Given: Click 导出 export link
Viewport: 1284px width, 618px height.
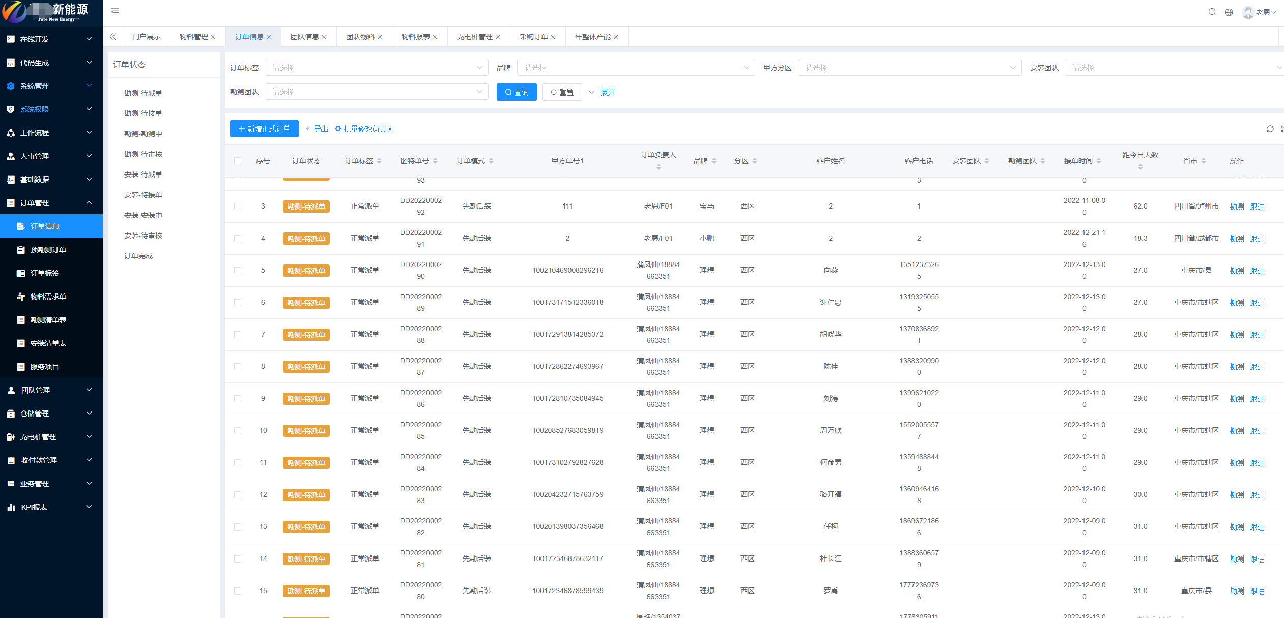Looking at the screenshot, I should [x=317, y=129].
